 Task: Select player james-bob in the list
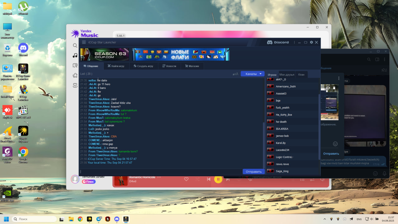coord(292,136)
